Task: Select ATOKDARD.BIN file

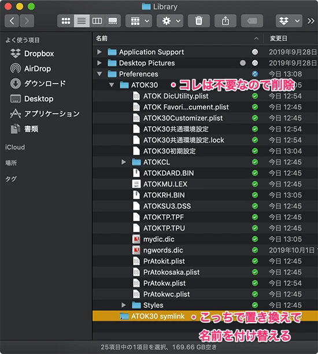Action: [169, 173]
